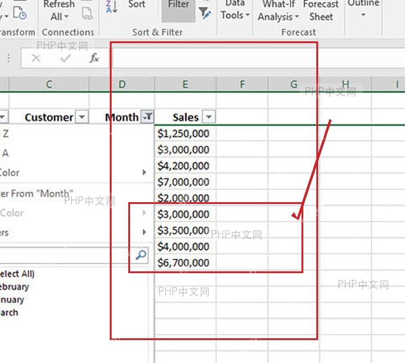Select the cell showing $3,500,000

click(x=185, y=230)
